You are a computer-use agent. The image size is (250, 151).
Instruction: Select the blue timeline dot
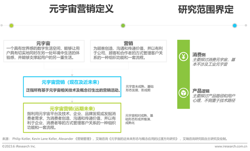235,25
